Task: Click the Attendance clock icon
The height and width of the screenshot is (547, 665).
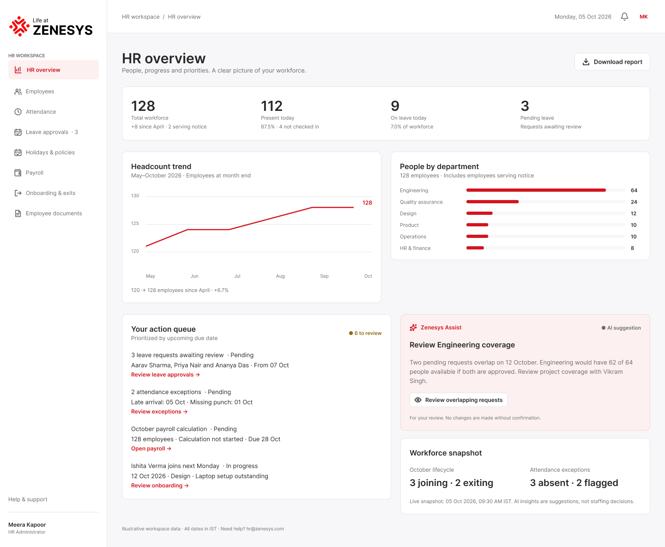Action: [x=18, y=112]
